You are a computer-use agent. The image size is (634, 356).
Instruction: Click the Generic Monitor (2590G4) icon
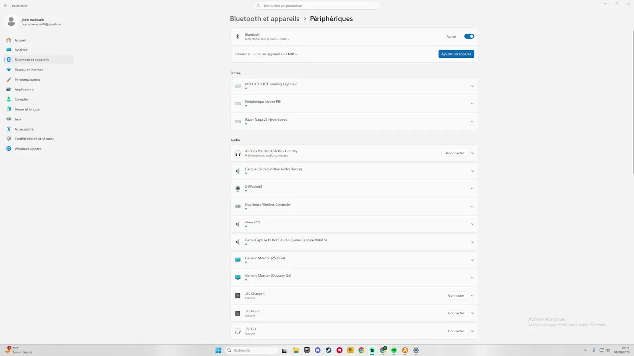click(238, 260)
